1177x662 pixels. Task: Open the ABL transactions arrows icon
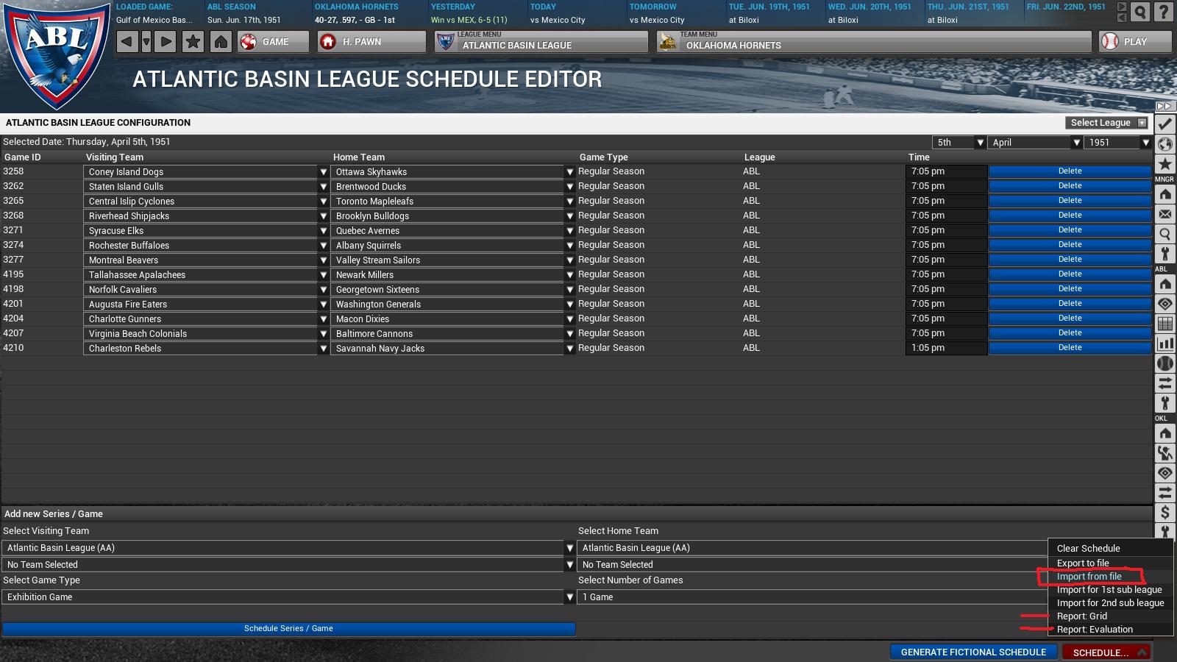pos(1165,383)
